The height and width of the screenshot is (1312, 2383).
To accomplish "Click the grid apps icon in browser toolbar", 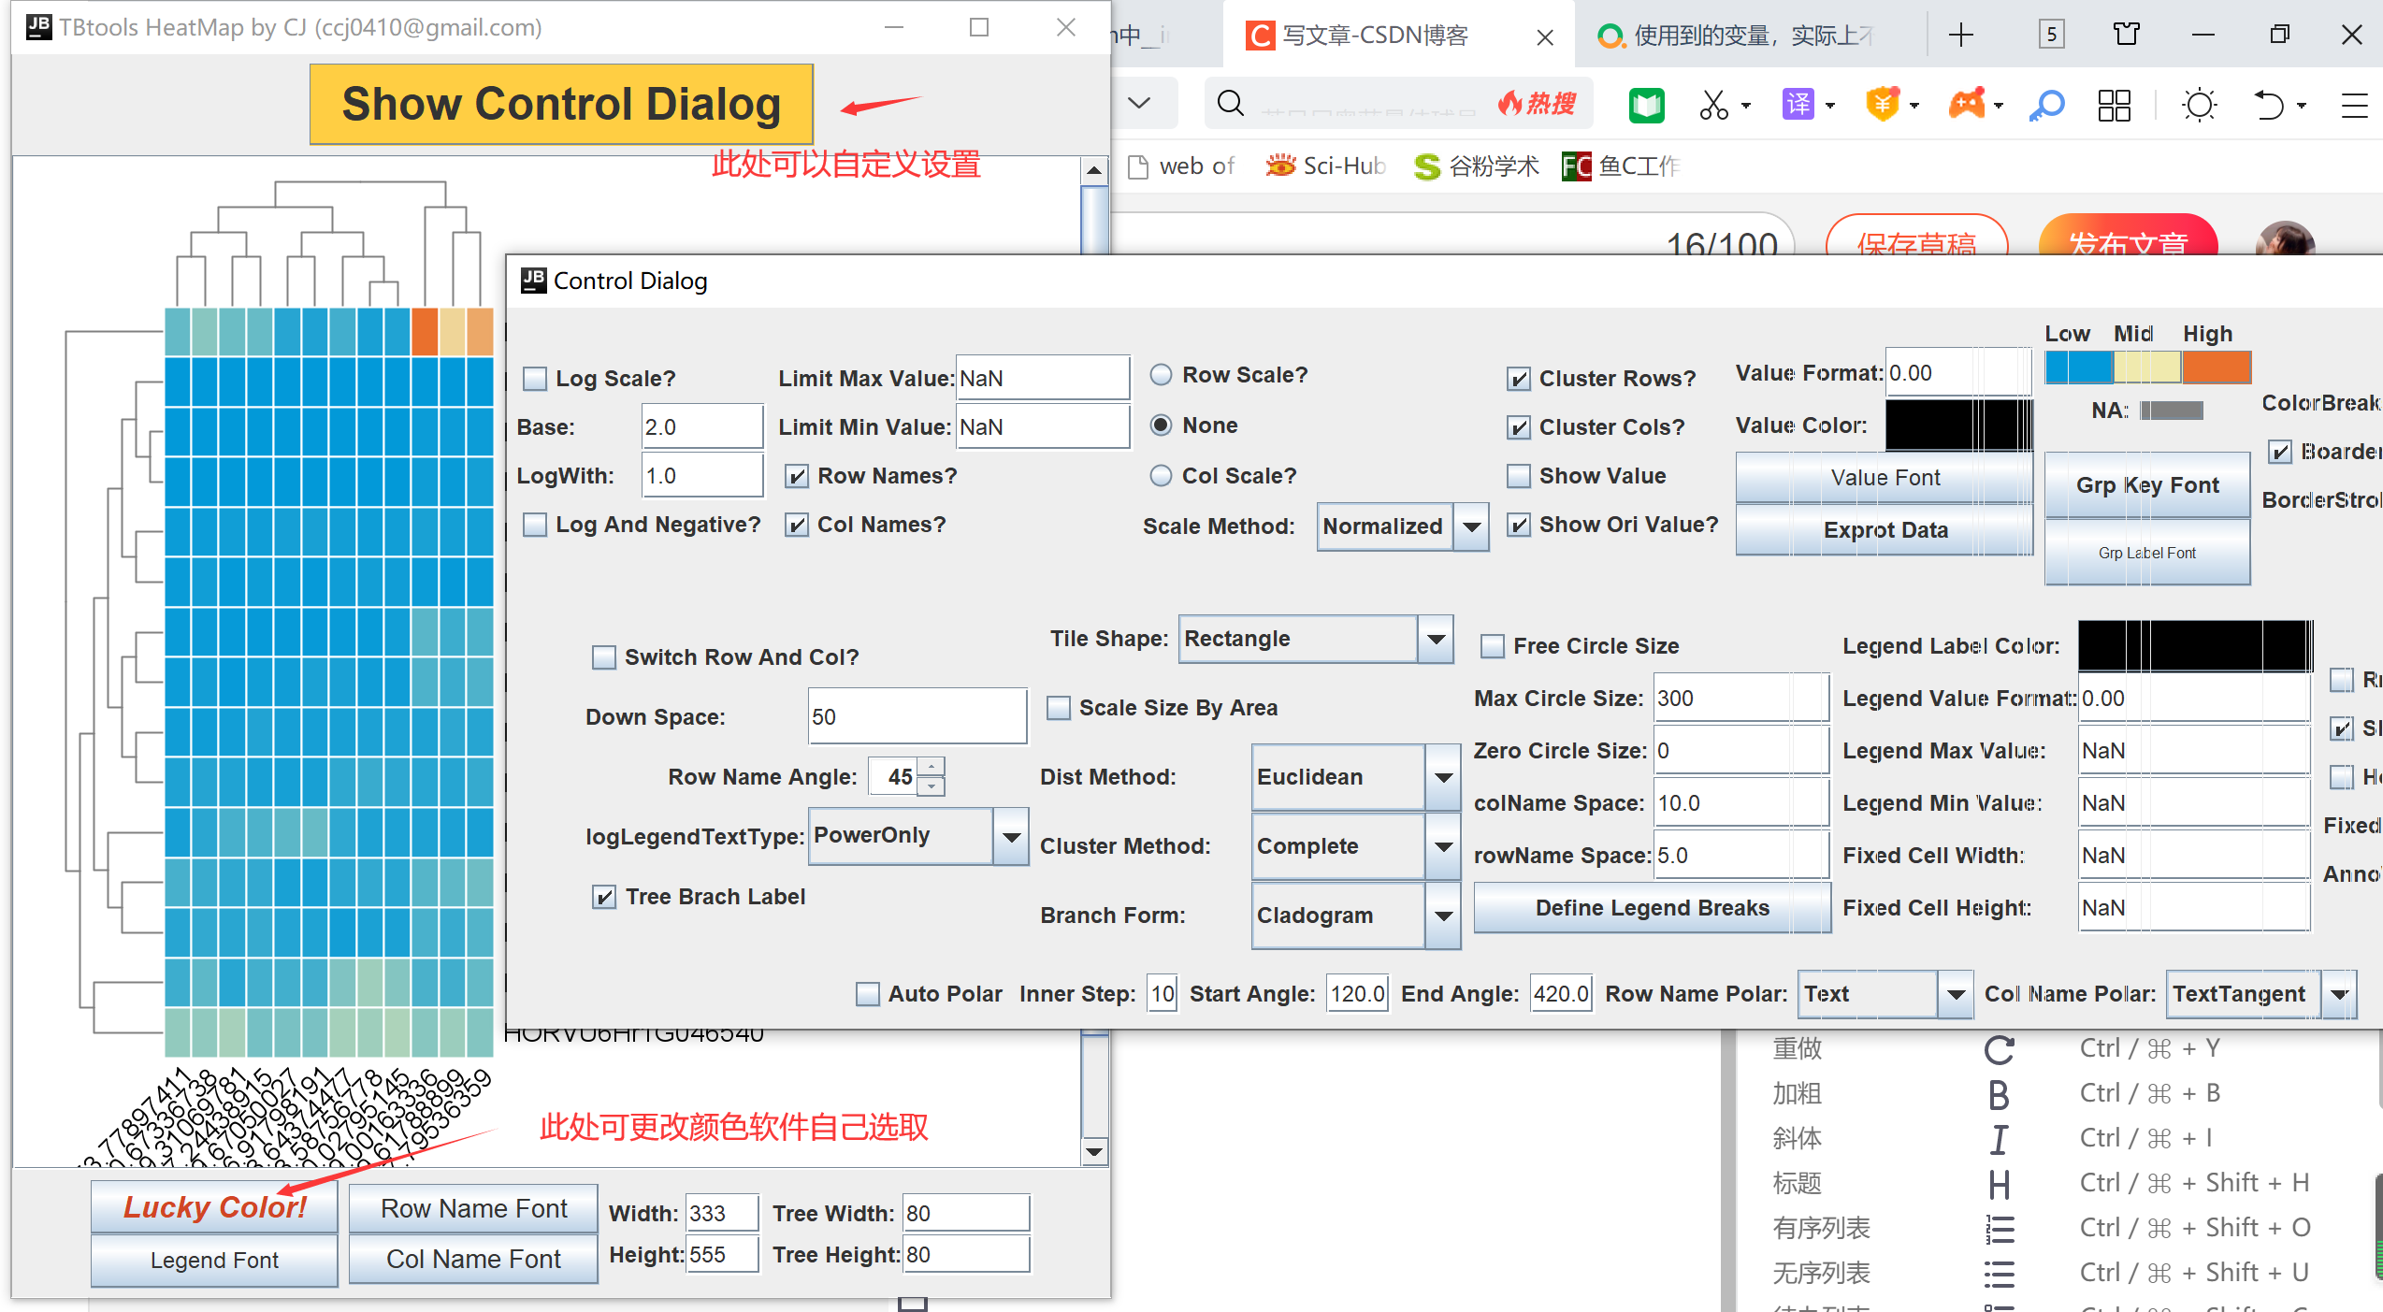I will [2114, 105].
